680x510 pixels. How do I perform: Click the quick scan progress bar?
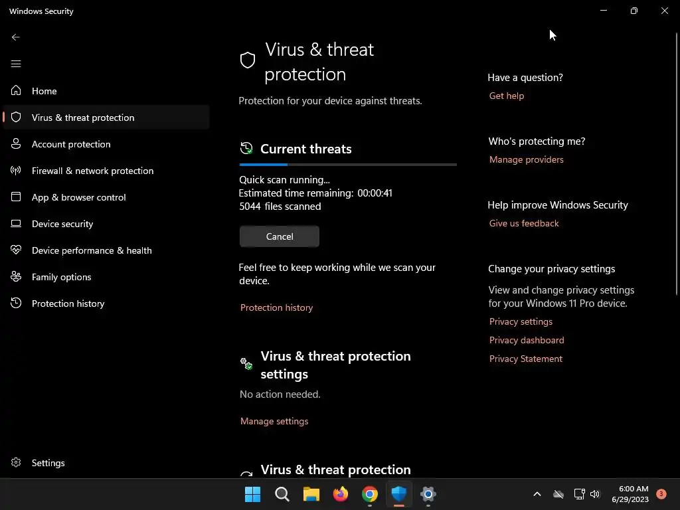pyautogui.click(x=348, y=165)
